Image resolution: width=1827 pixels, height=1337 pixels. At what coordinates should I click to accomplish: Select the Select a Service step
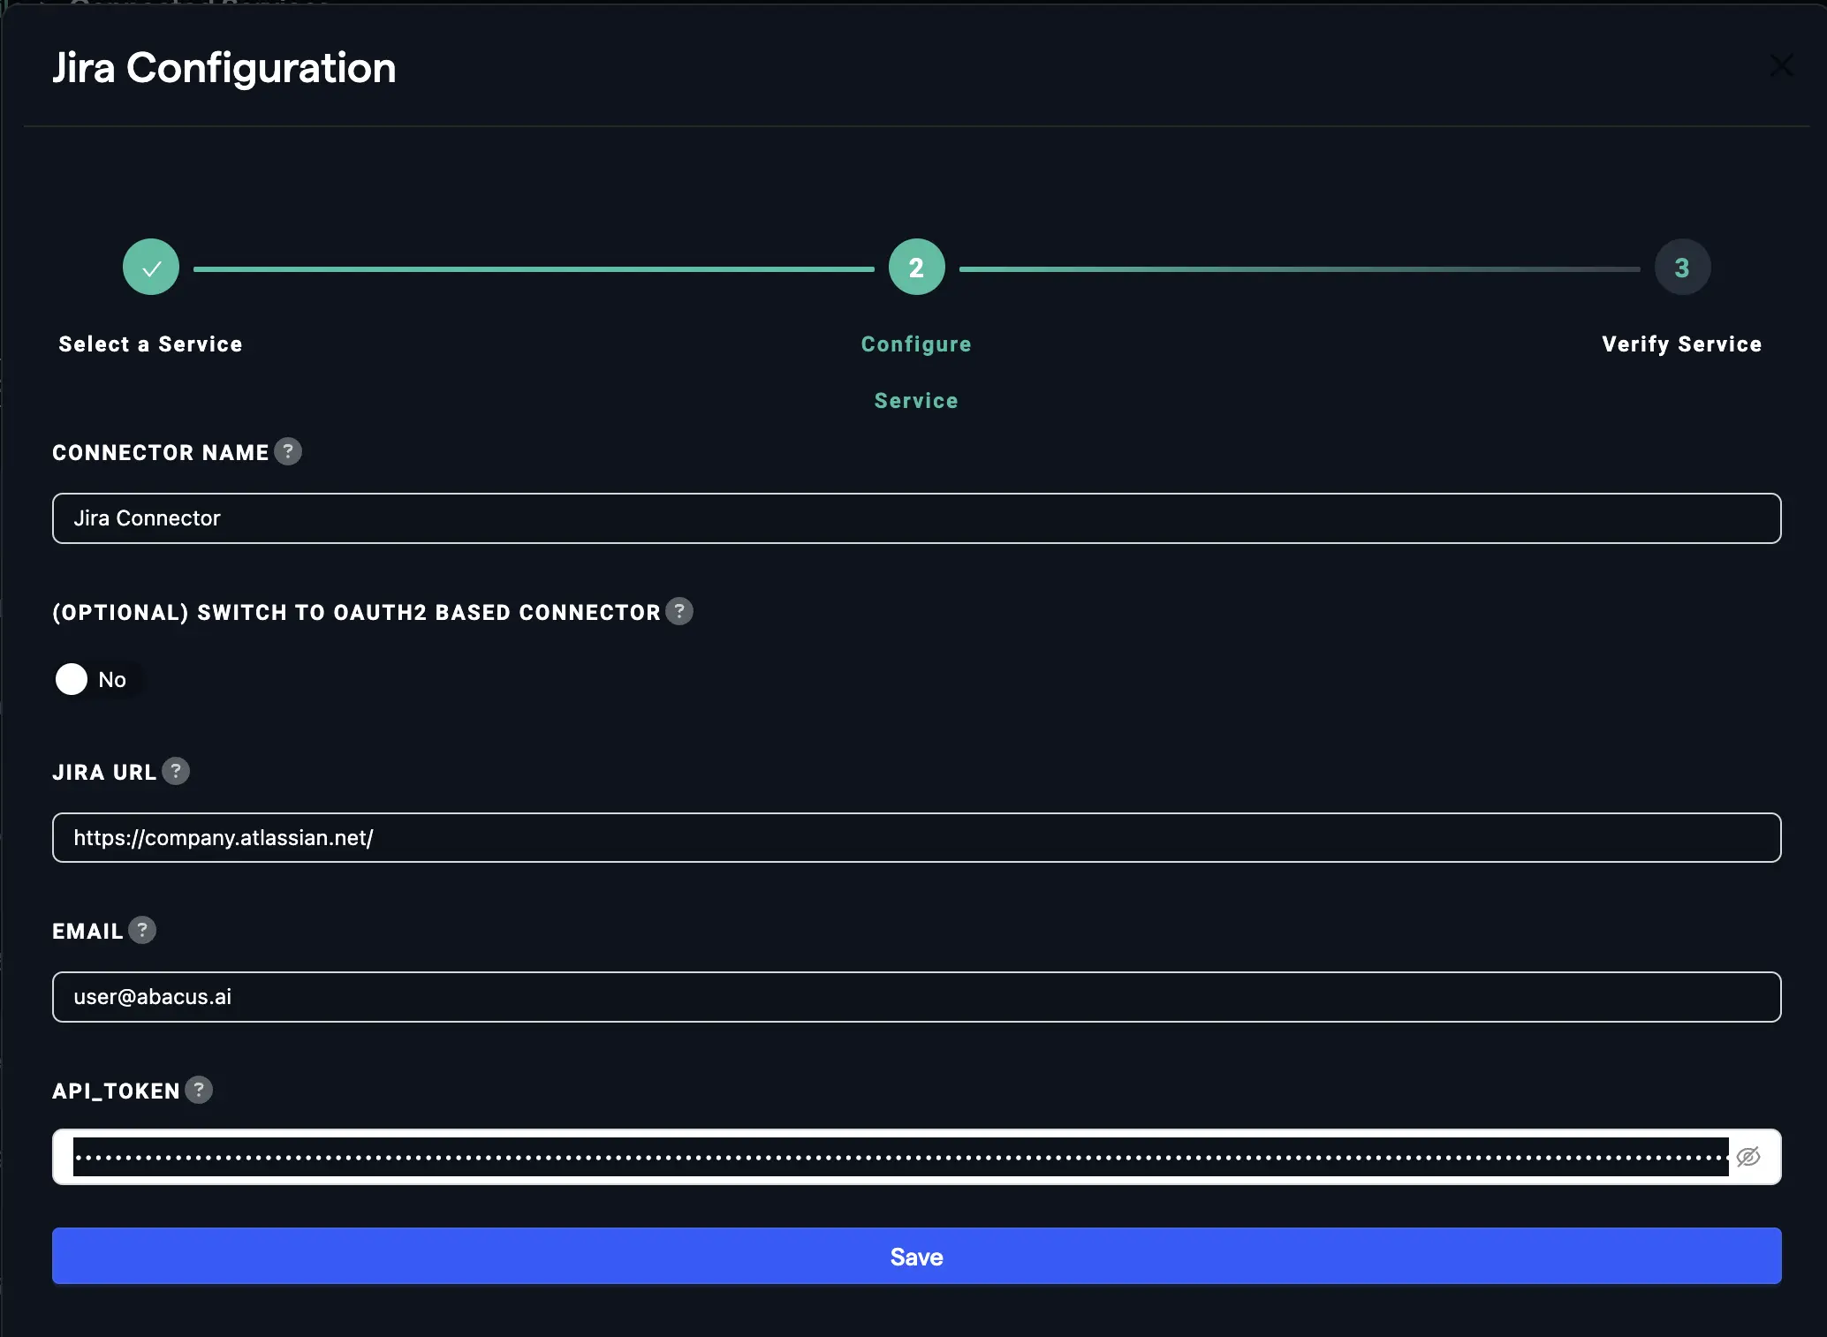point(149,344)
